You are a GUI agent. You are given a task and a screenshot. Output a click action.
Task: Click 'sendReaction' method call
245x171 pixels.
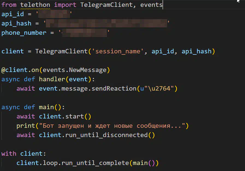tap(114, 89)
